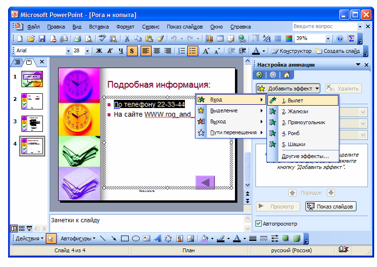
Task: Paste from clipboard icon
Action: [x=149, y=39]
